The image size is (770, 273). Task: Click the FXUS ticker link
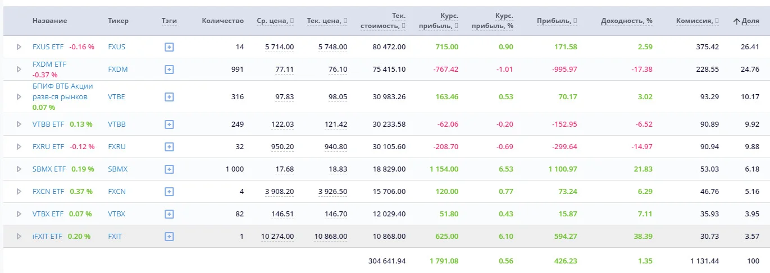tap(117, 47)
